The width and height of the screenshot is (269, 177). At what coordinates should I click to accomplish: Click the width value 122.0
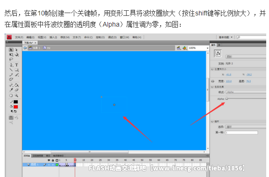tap(229, 81)
